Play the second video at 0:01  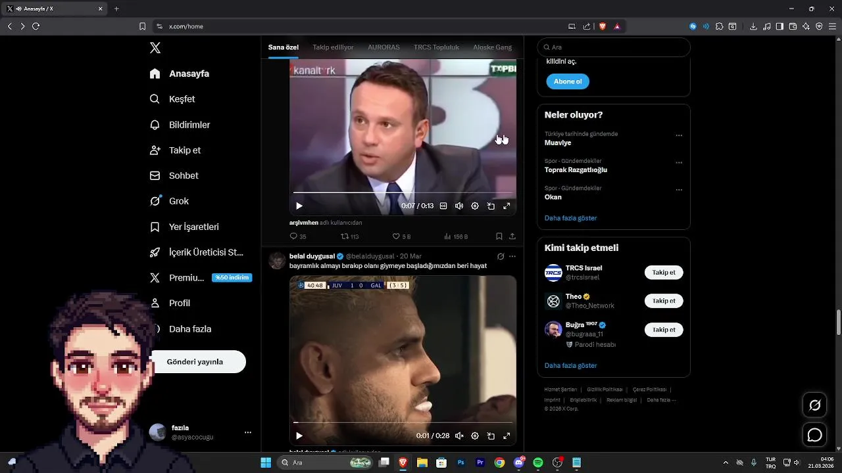(299, 436)
